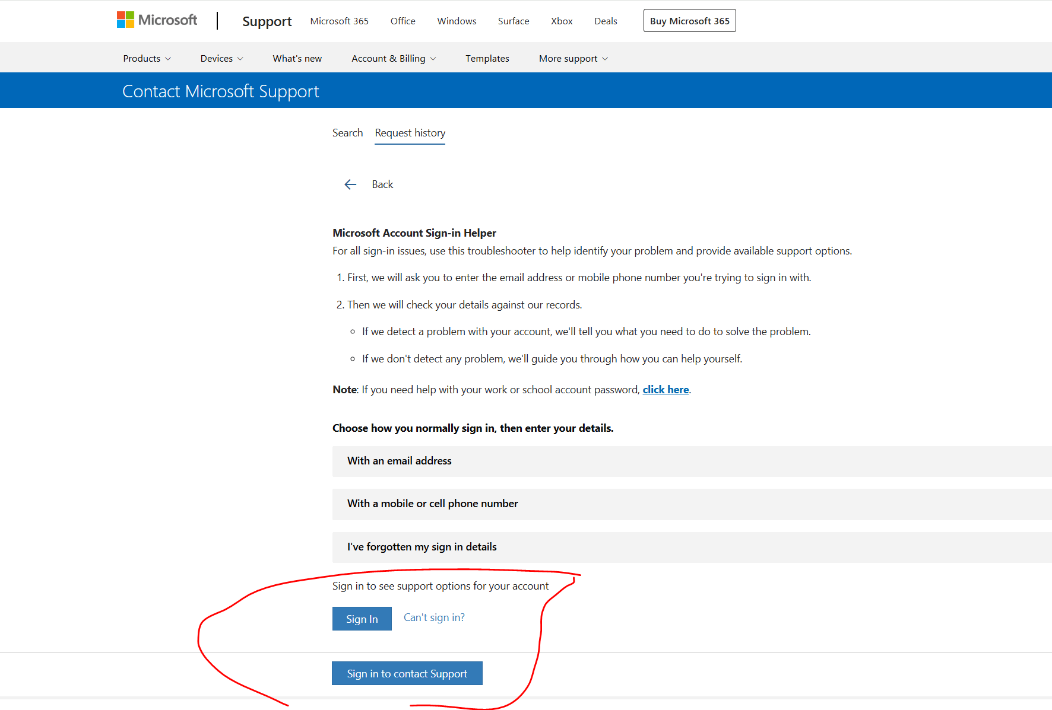Open the What's new menu item

(297, 58)
